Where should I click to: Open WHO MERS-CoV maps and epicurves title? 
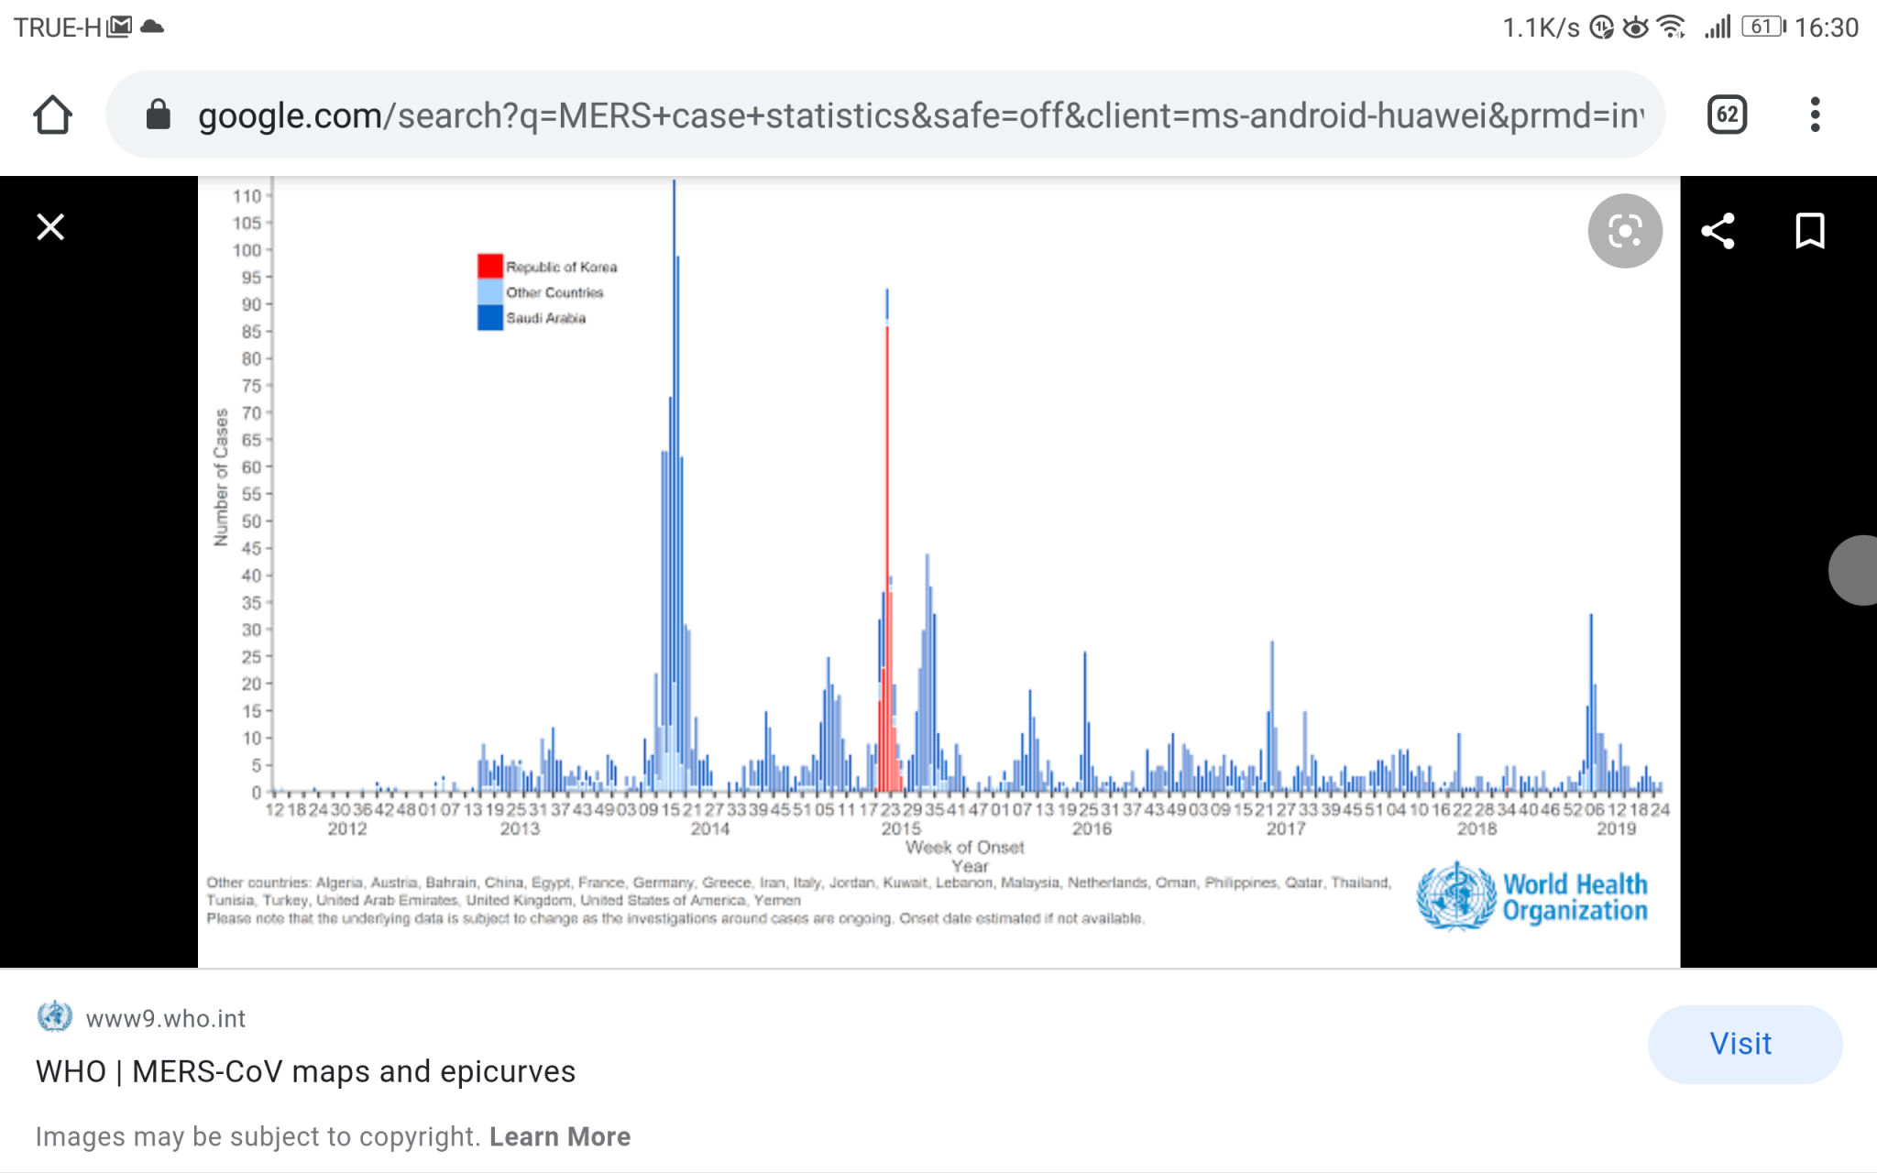pyautogui.click(x=305, y=1071)
